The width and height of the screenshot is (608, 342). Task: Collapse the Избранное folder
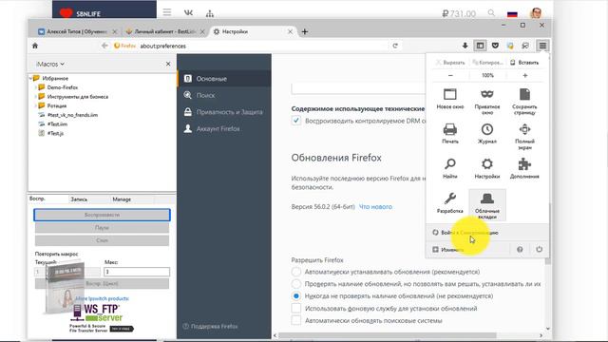point(30,78)
